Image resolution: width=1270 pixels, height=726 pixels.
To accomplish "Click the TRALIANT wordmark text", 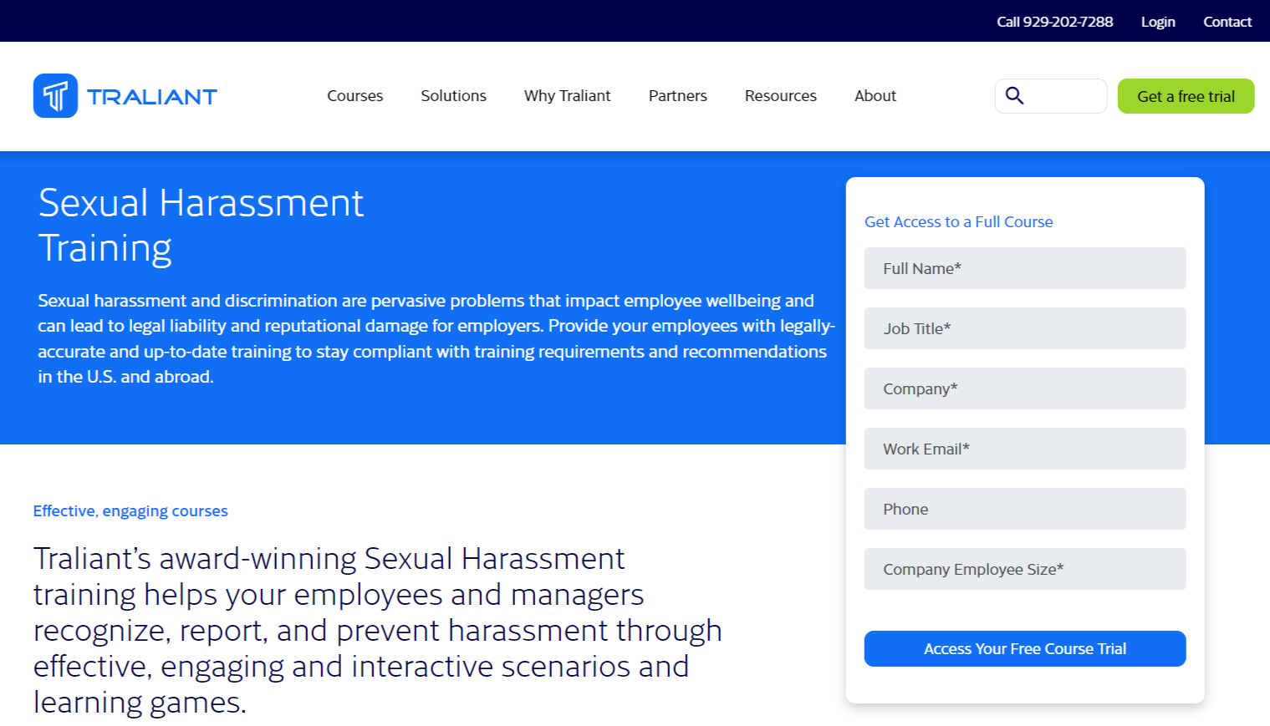I will [x=152, y=97].
